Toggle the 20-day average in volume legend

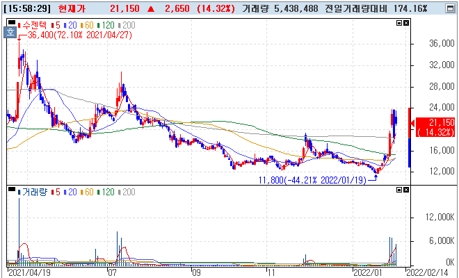[70, 193]
